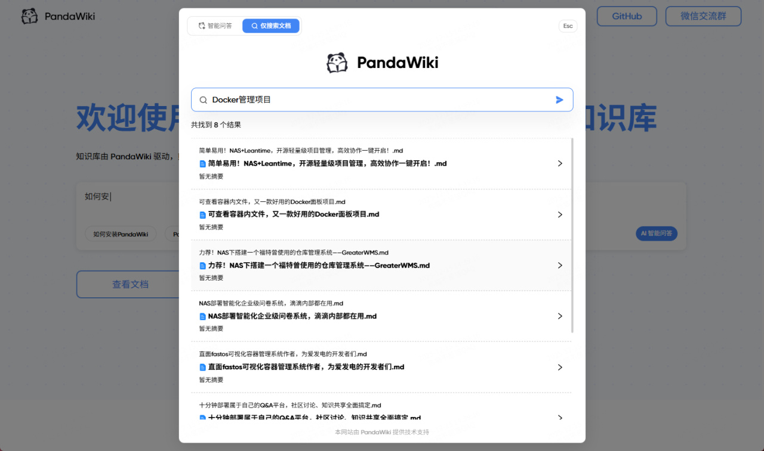Click the magnifier icon in the search field
This screenshot has width=764, height=451.
(x=204, y=100)
